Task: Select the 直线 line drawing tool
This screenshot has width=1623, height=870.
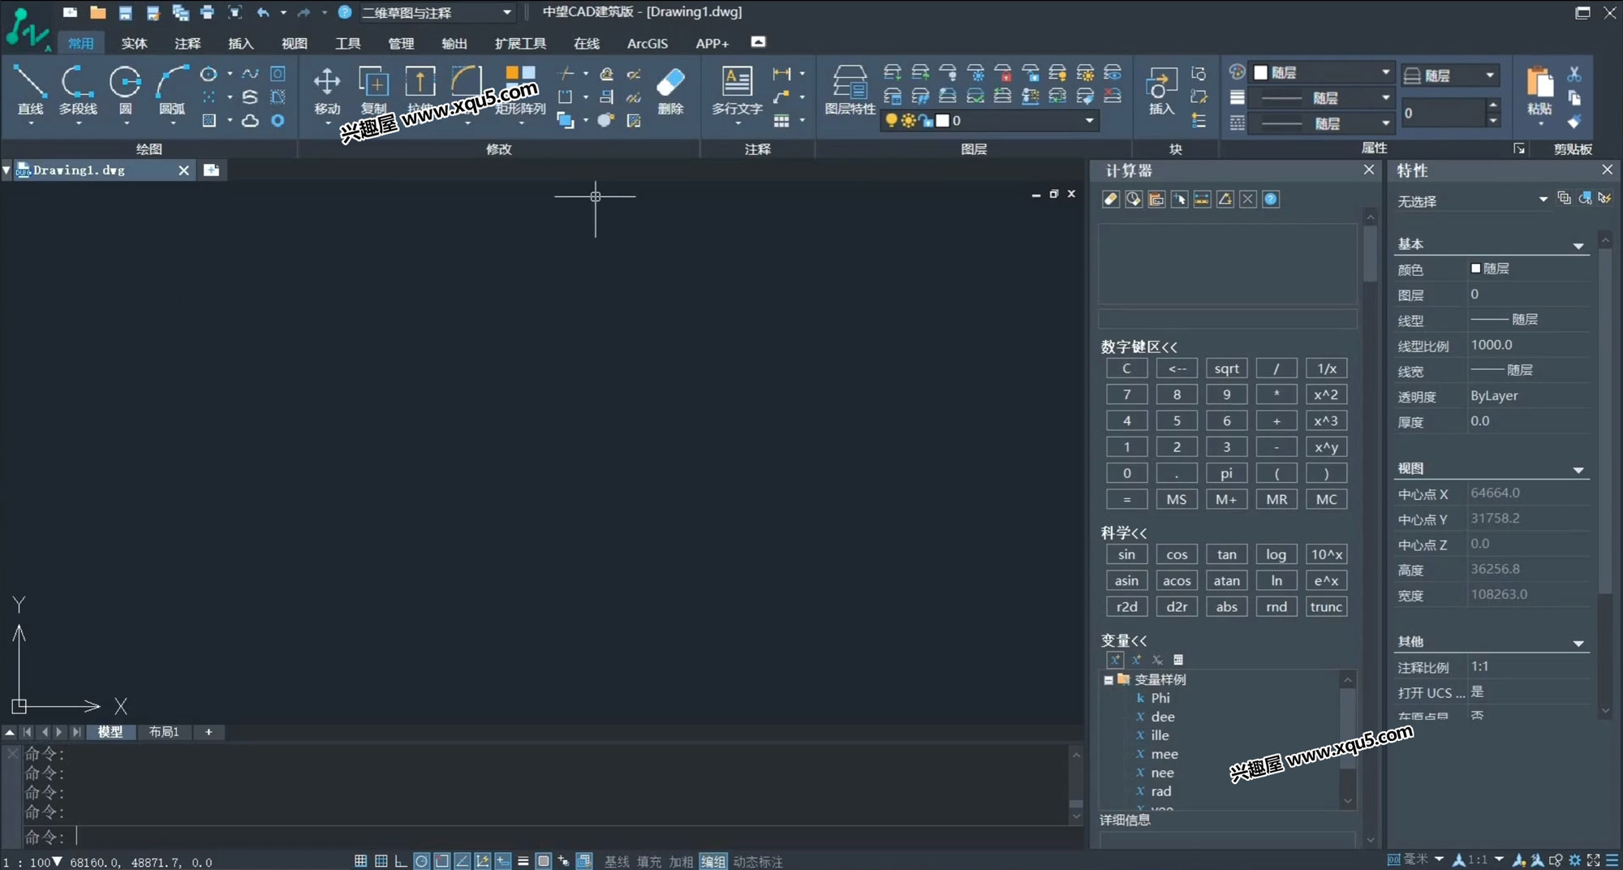Action: click(x=30, y=90)
